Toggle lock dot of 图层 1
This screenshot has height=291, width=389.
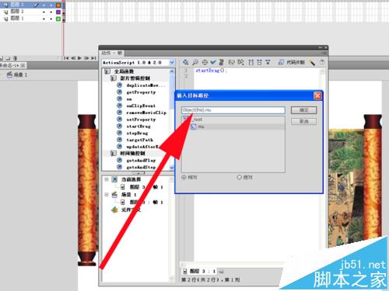pyautogui.click(x=51, y=19)
